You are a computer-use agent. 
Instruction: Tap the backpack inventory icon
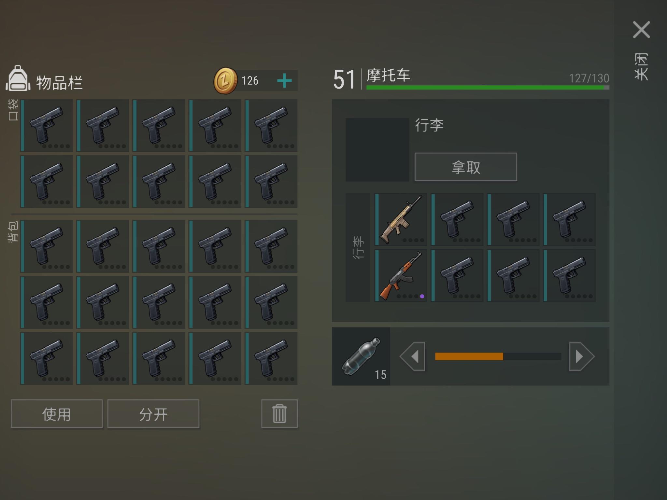pyautogui.click(x=18, y=78)
